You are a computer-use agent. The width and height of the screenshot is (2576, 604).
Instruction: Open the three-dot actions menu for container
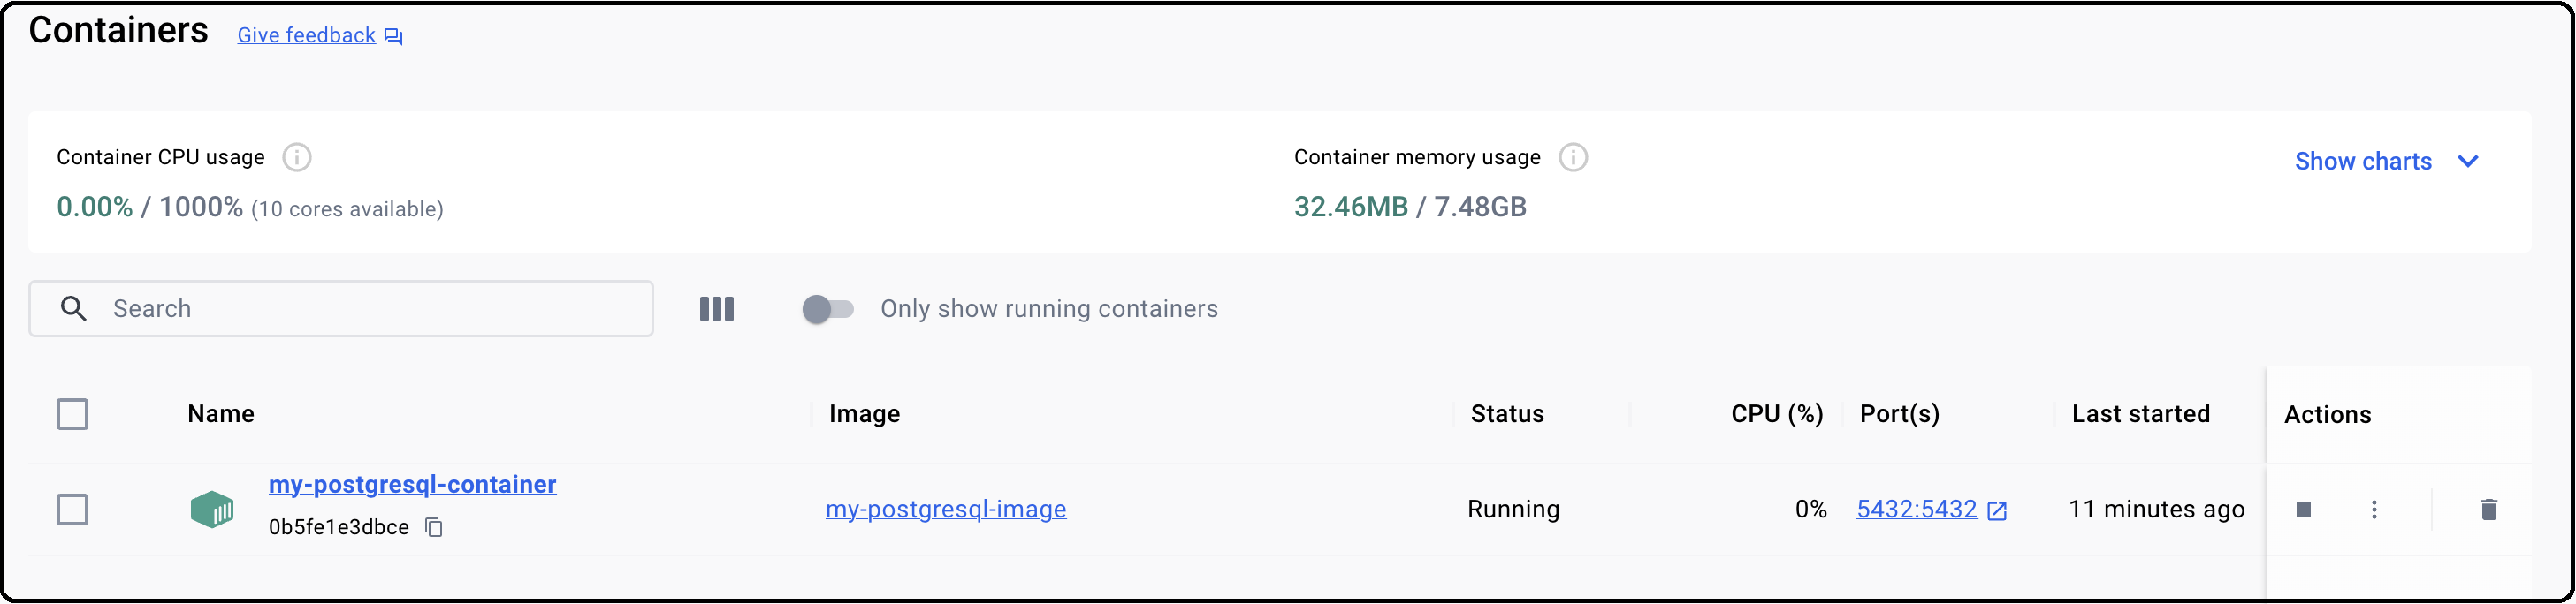pyautogui.click(x=2374, y=510)
